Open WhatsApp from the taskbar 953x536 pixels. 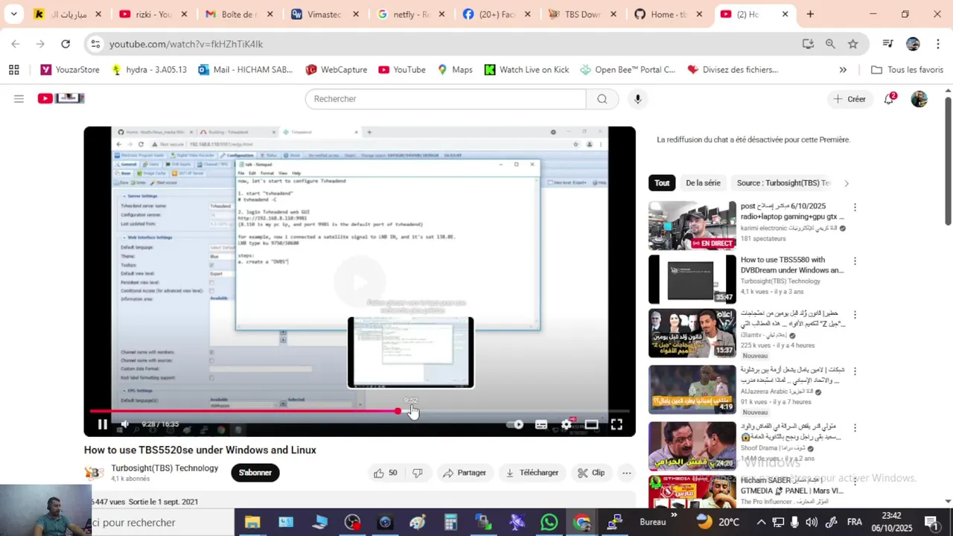pos(549,522)
